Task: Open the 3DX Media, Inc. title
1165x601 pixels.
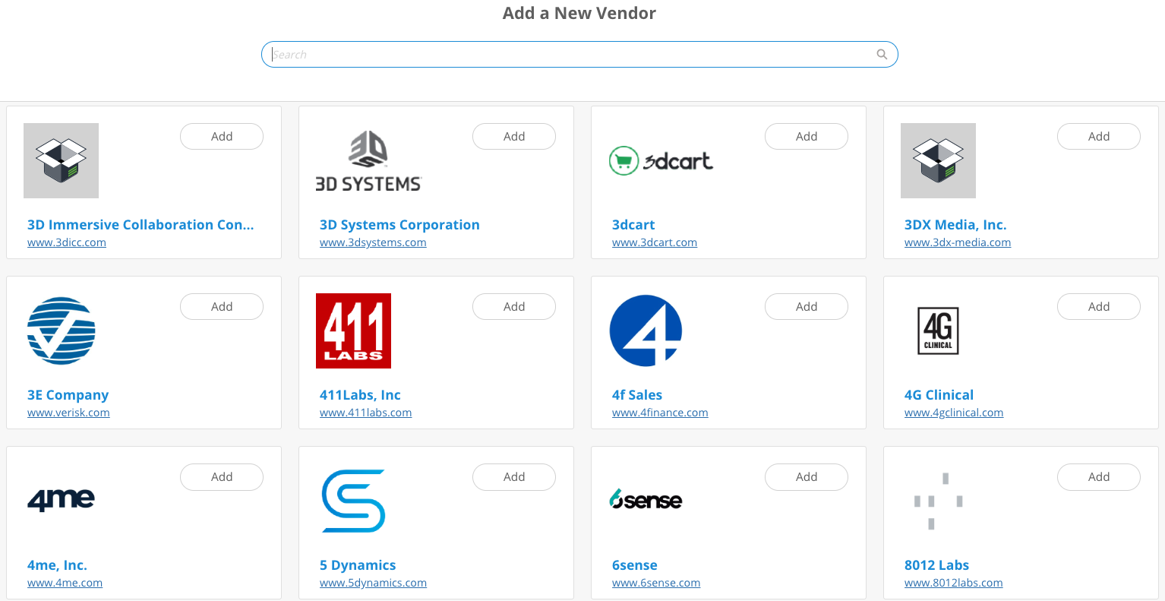Action: click(955, 225)
